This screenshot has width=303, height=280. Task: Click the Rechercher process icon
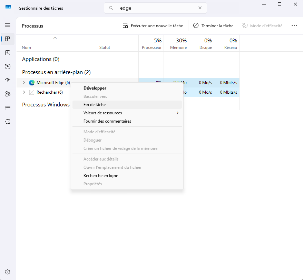tap(31, 92)
